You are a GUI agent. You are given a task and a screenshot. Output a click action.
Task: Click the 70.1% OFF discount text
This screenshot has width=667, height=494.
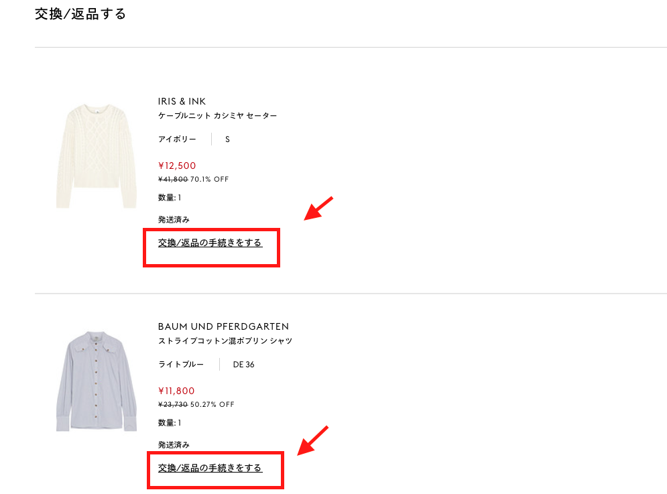213,179
